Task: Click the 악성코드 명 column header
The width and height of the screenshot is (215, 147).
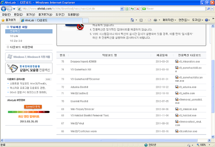Action: point(110,55)
